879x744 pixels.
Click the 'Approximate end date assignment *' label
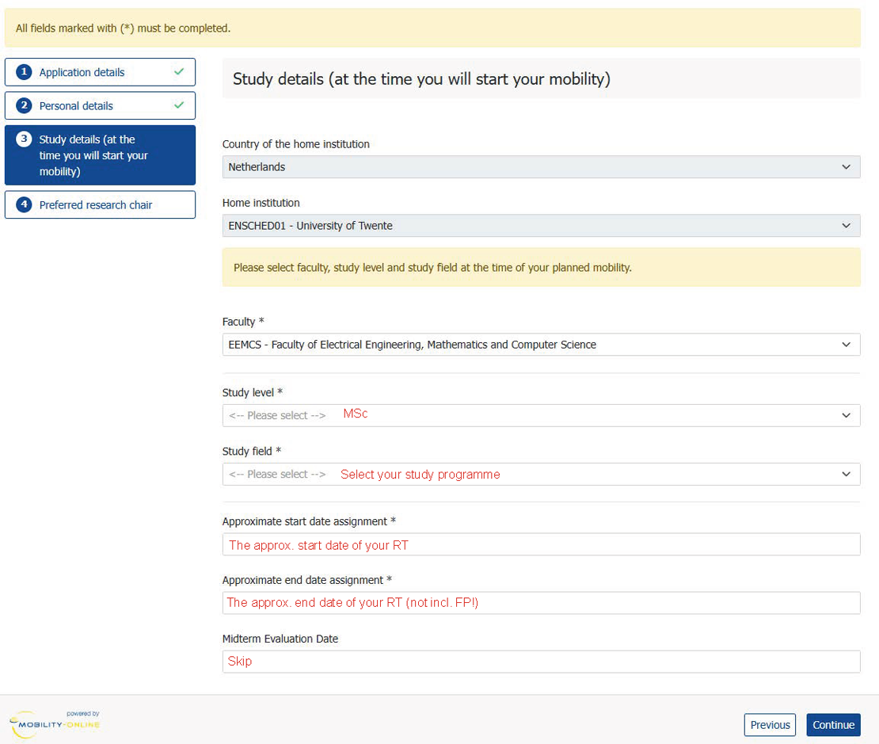click(307, 580)
